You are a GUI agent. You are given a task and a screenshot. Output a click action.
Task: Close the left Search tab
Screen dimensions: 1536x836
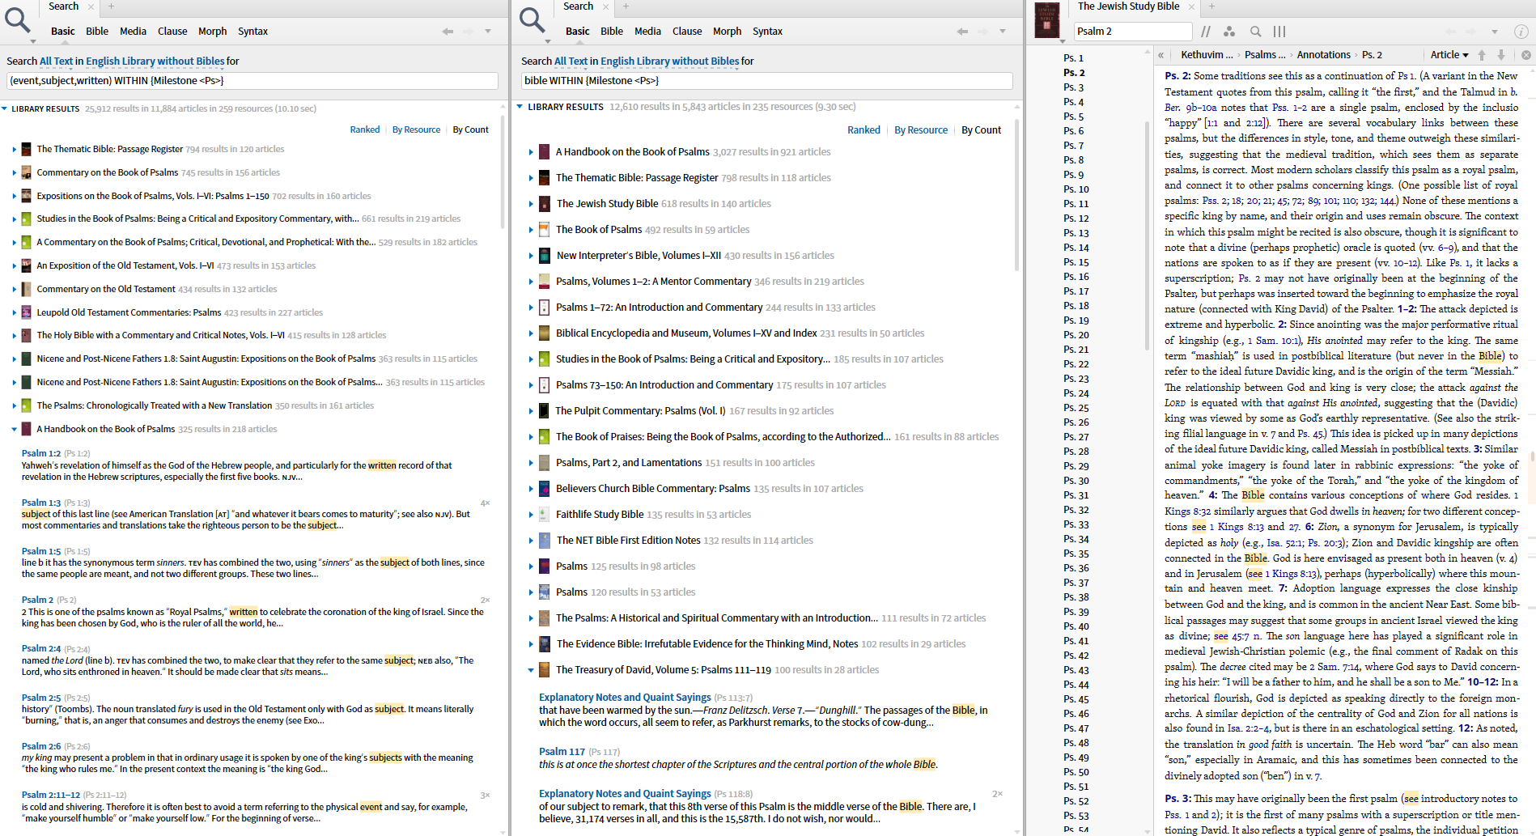(x=91, y=6)
